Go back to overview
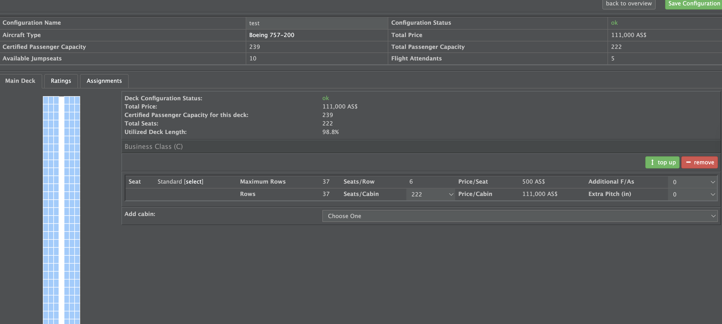Image resolution: width=722 pixels, height=324 pixels. [x=628, y=4]
